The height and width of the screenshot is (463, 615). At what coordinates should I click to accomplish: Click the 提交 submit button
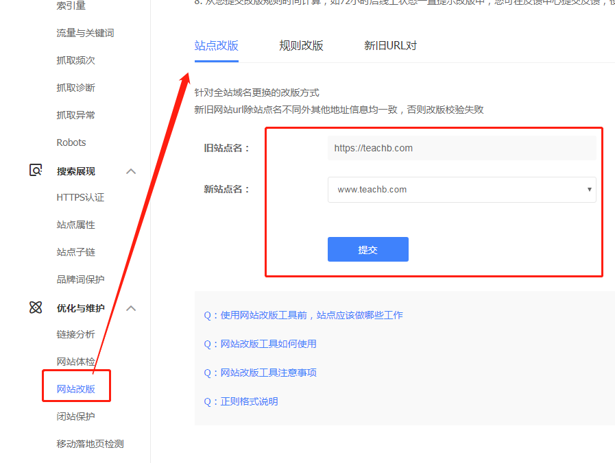tap(367, 249)
